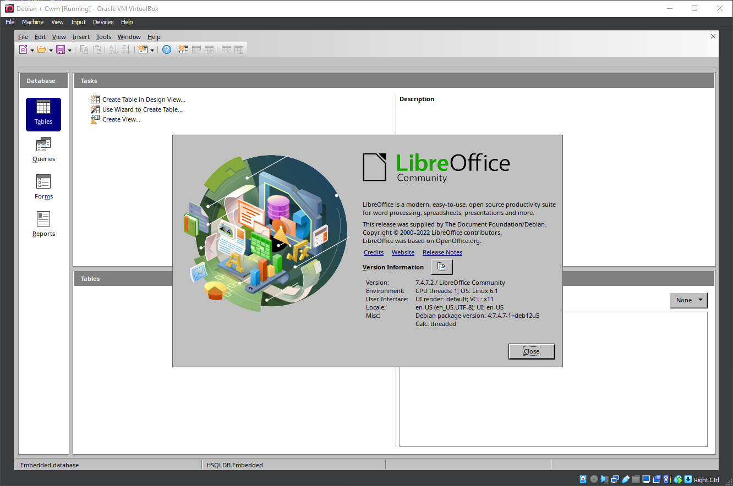The width and height of the screenshot is (733, 486).
Task: Follow the Credits link
Action: (x=374, y=252)
